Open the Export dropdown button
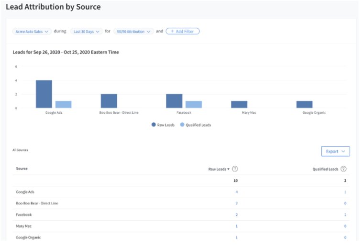This screenshot has height=247, width=363. pos(335,151)
